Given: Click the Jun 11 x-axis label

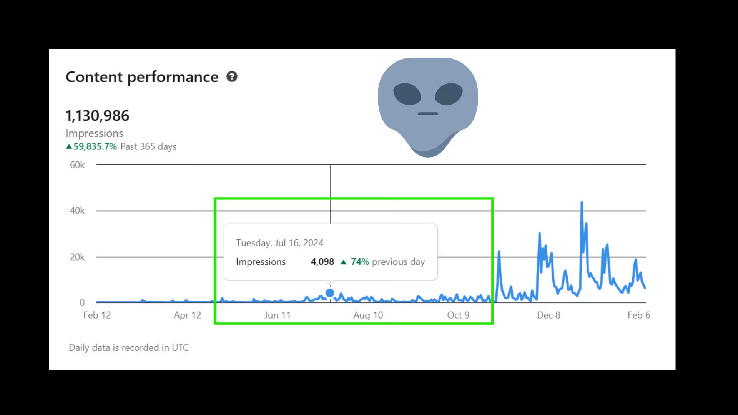Looking at the screenshot, I should [277, 315].
